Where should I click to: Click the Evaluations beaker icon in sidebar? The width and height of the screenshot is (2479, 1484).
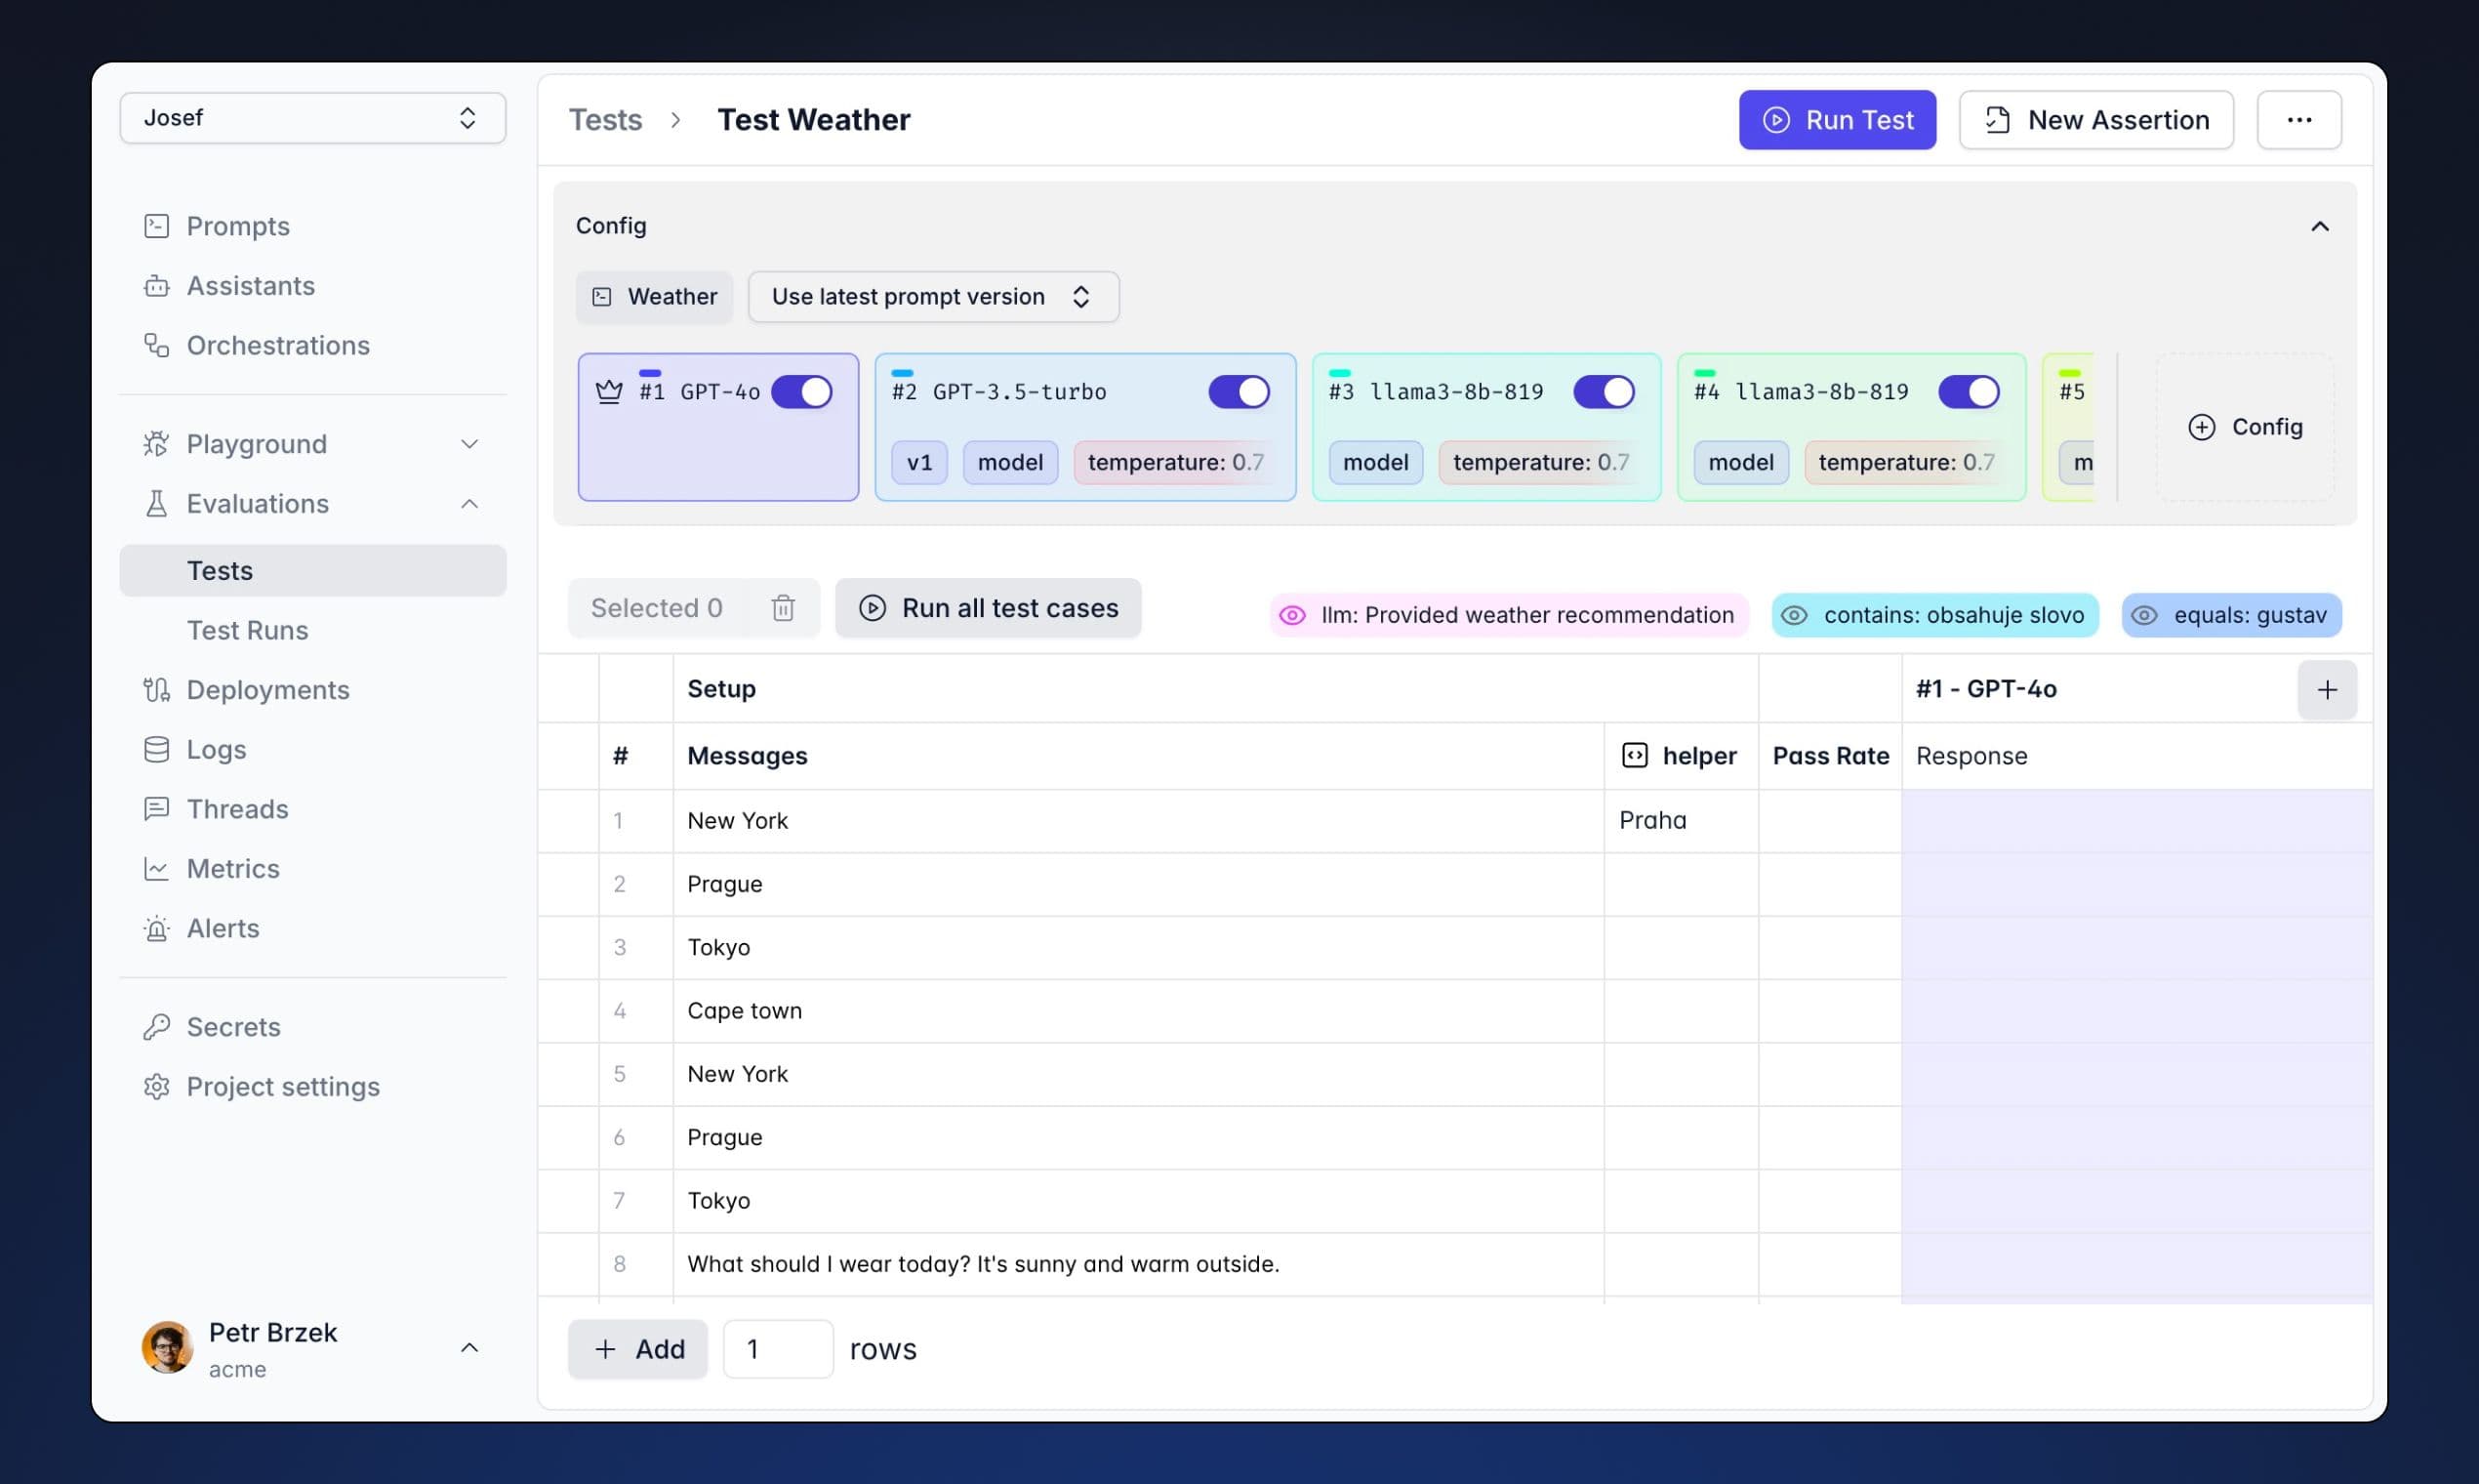(157, 504)
